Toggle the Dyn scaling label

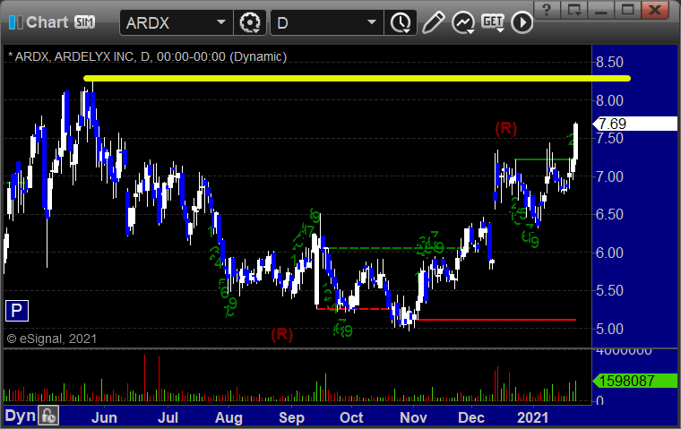[x=20, y=416]
